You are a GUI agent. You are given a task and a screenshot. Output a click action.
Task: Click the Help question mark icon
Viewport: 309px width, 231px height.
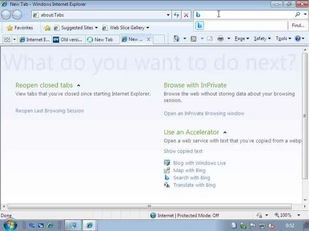(x=297, y=38)
